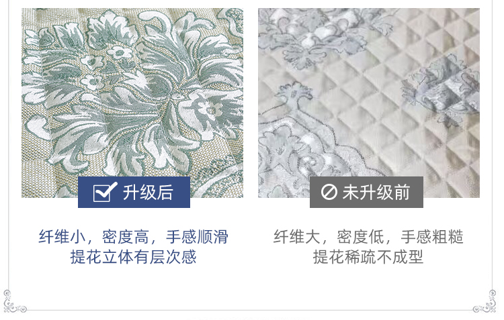Open the green jacquard fabric photo
Viewport: 504px width, 320px height.
pyautogui.click(x=132, y=103)
